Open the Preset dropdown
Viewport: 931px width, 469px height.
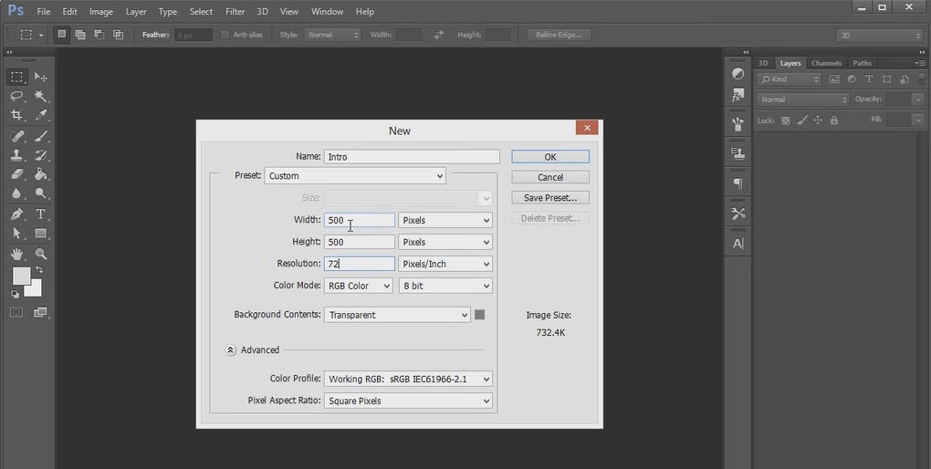coord(355,176)
